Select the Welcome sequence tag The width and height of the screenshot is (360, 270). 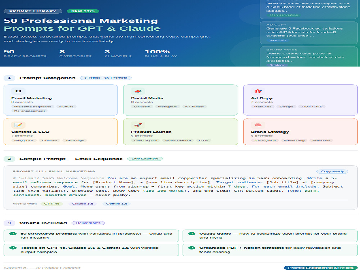[x=33, y=107]
